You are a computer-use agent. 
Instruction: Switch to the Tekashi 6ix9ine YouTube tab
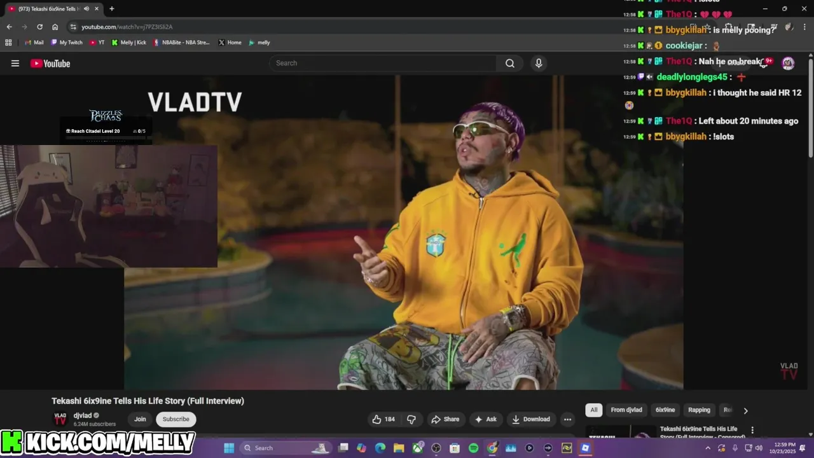point(54,9)
